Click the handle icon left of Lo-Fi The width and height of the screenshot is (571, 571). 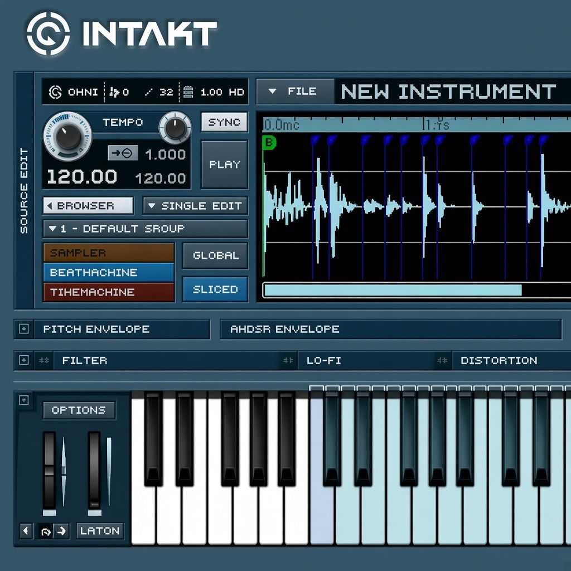click(x=288, y=361)
